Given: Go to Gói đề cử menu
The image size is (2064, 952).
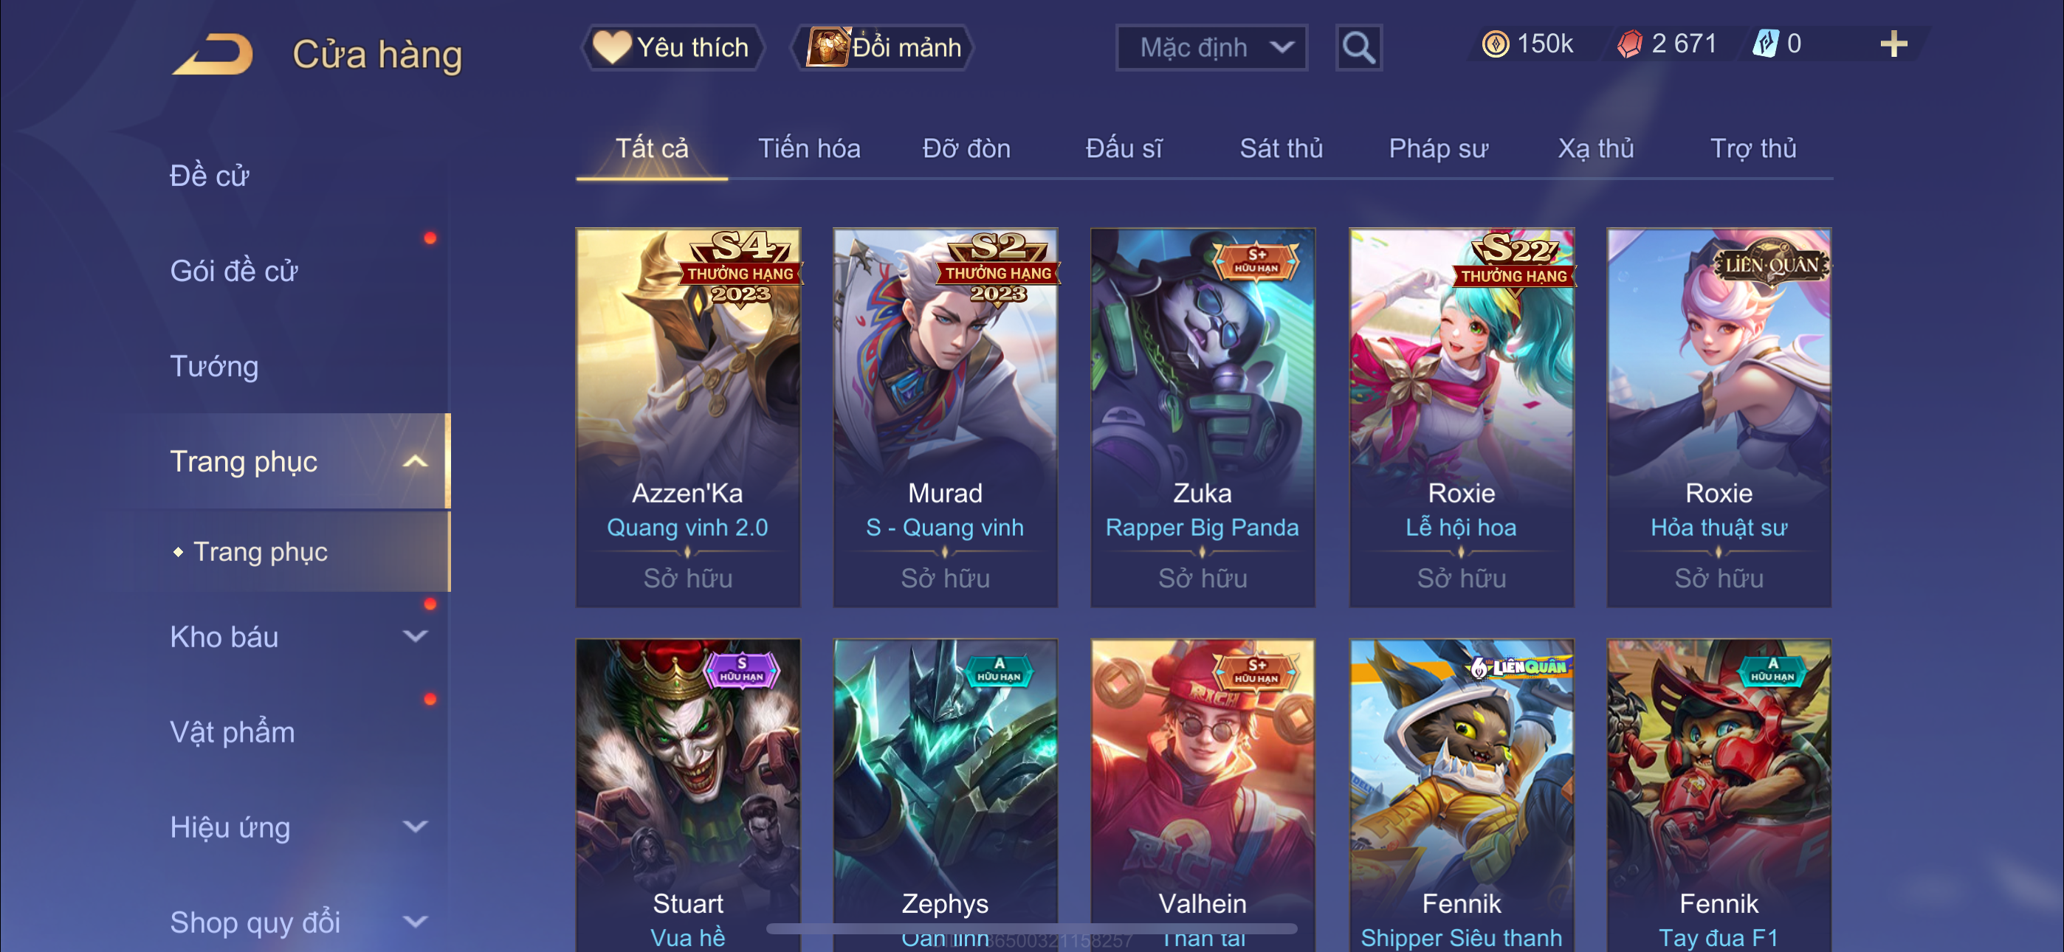Looking at the screenshot, I should coord(234,271).
